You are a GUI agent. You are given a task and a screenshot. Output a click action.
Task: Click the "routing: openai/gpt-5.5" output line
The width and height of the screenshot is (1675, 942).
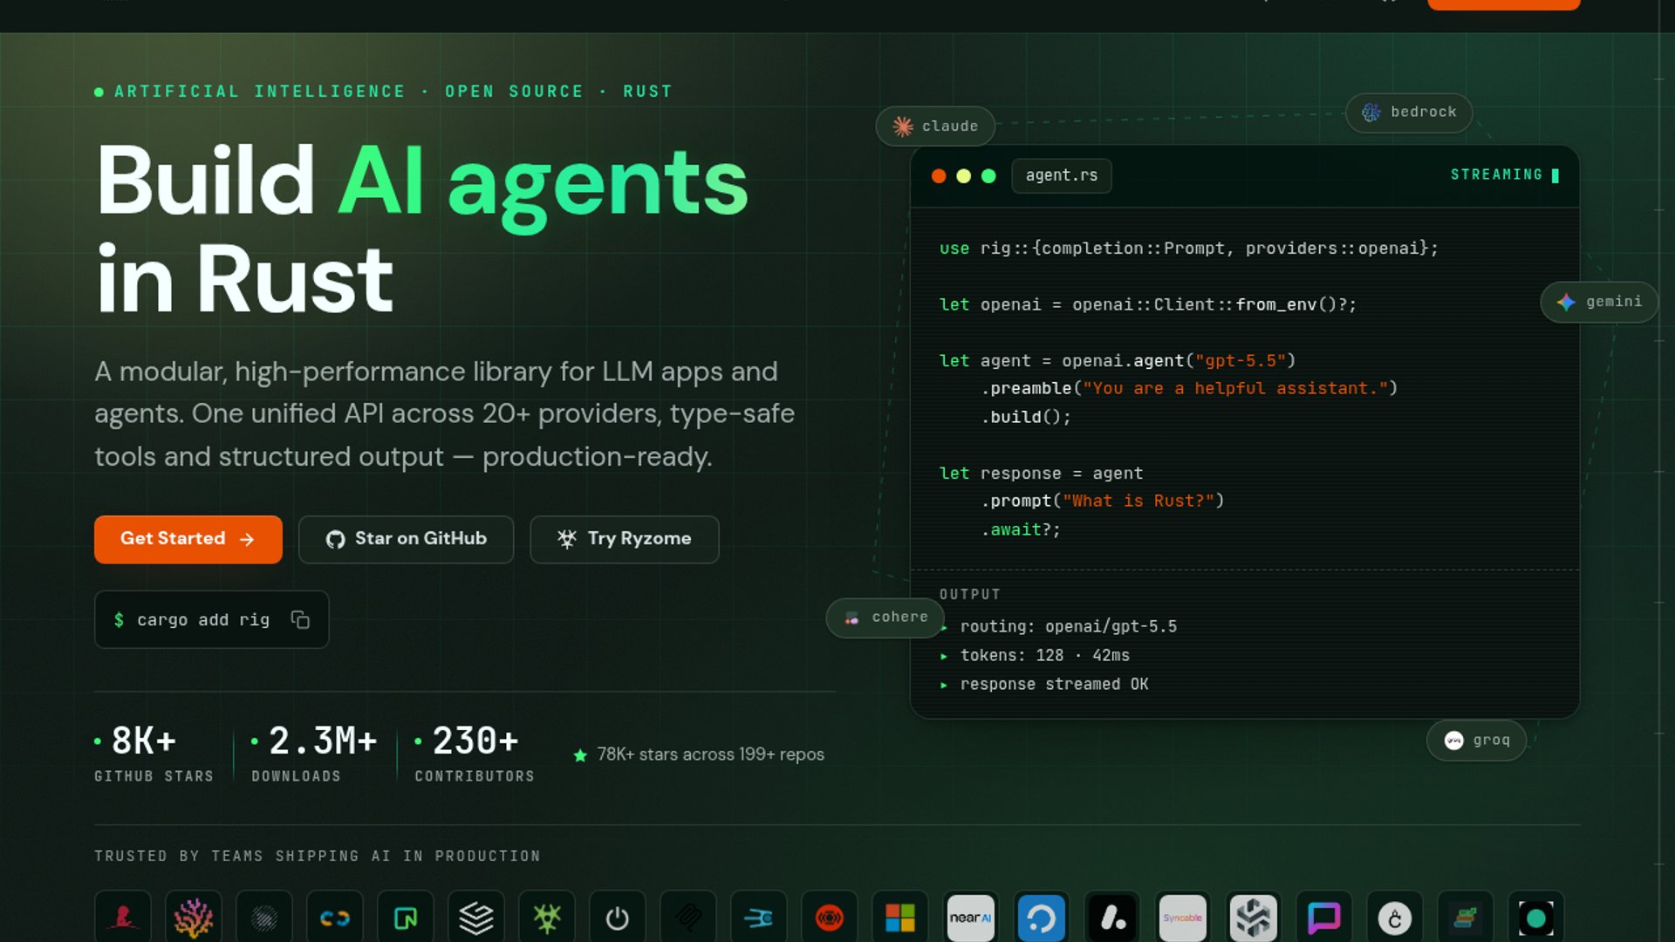click(1068, 627)
